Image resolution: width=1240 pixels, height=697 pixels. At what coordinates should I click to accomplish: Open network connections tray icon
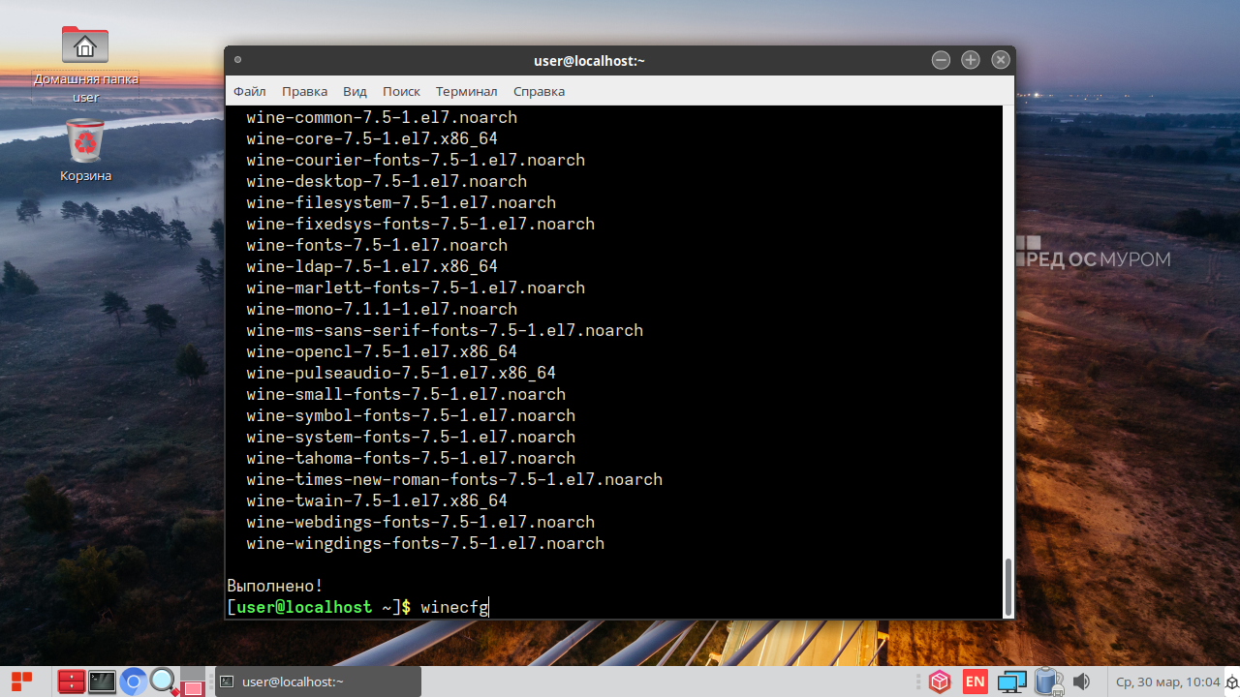click(x=1011, y=682)
